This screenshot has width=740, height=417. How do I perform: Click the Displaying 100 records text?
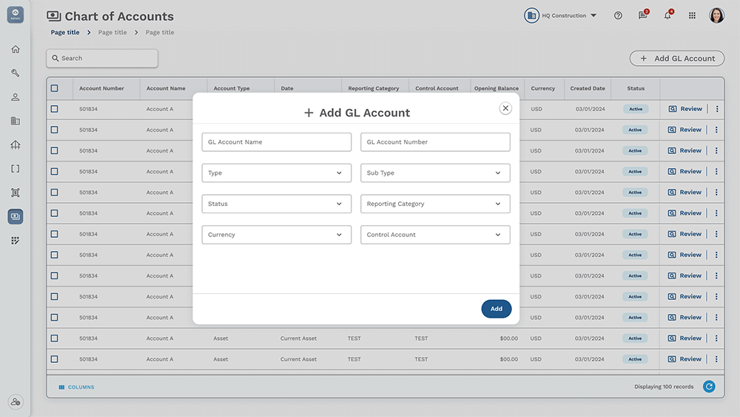[x=664, y=387]
